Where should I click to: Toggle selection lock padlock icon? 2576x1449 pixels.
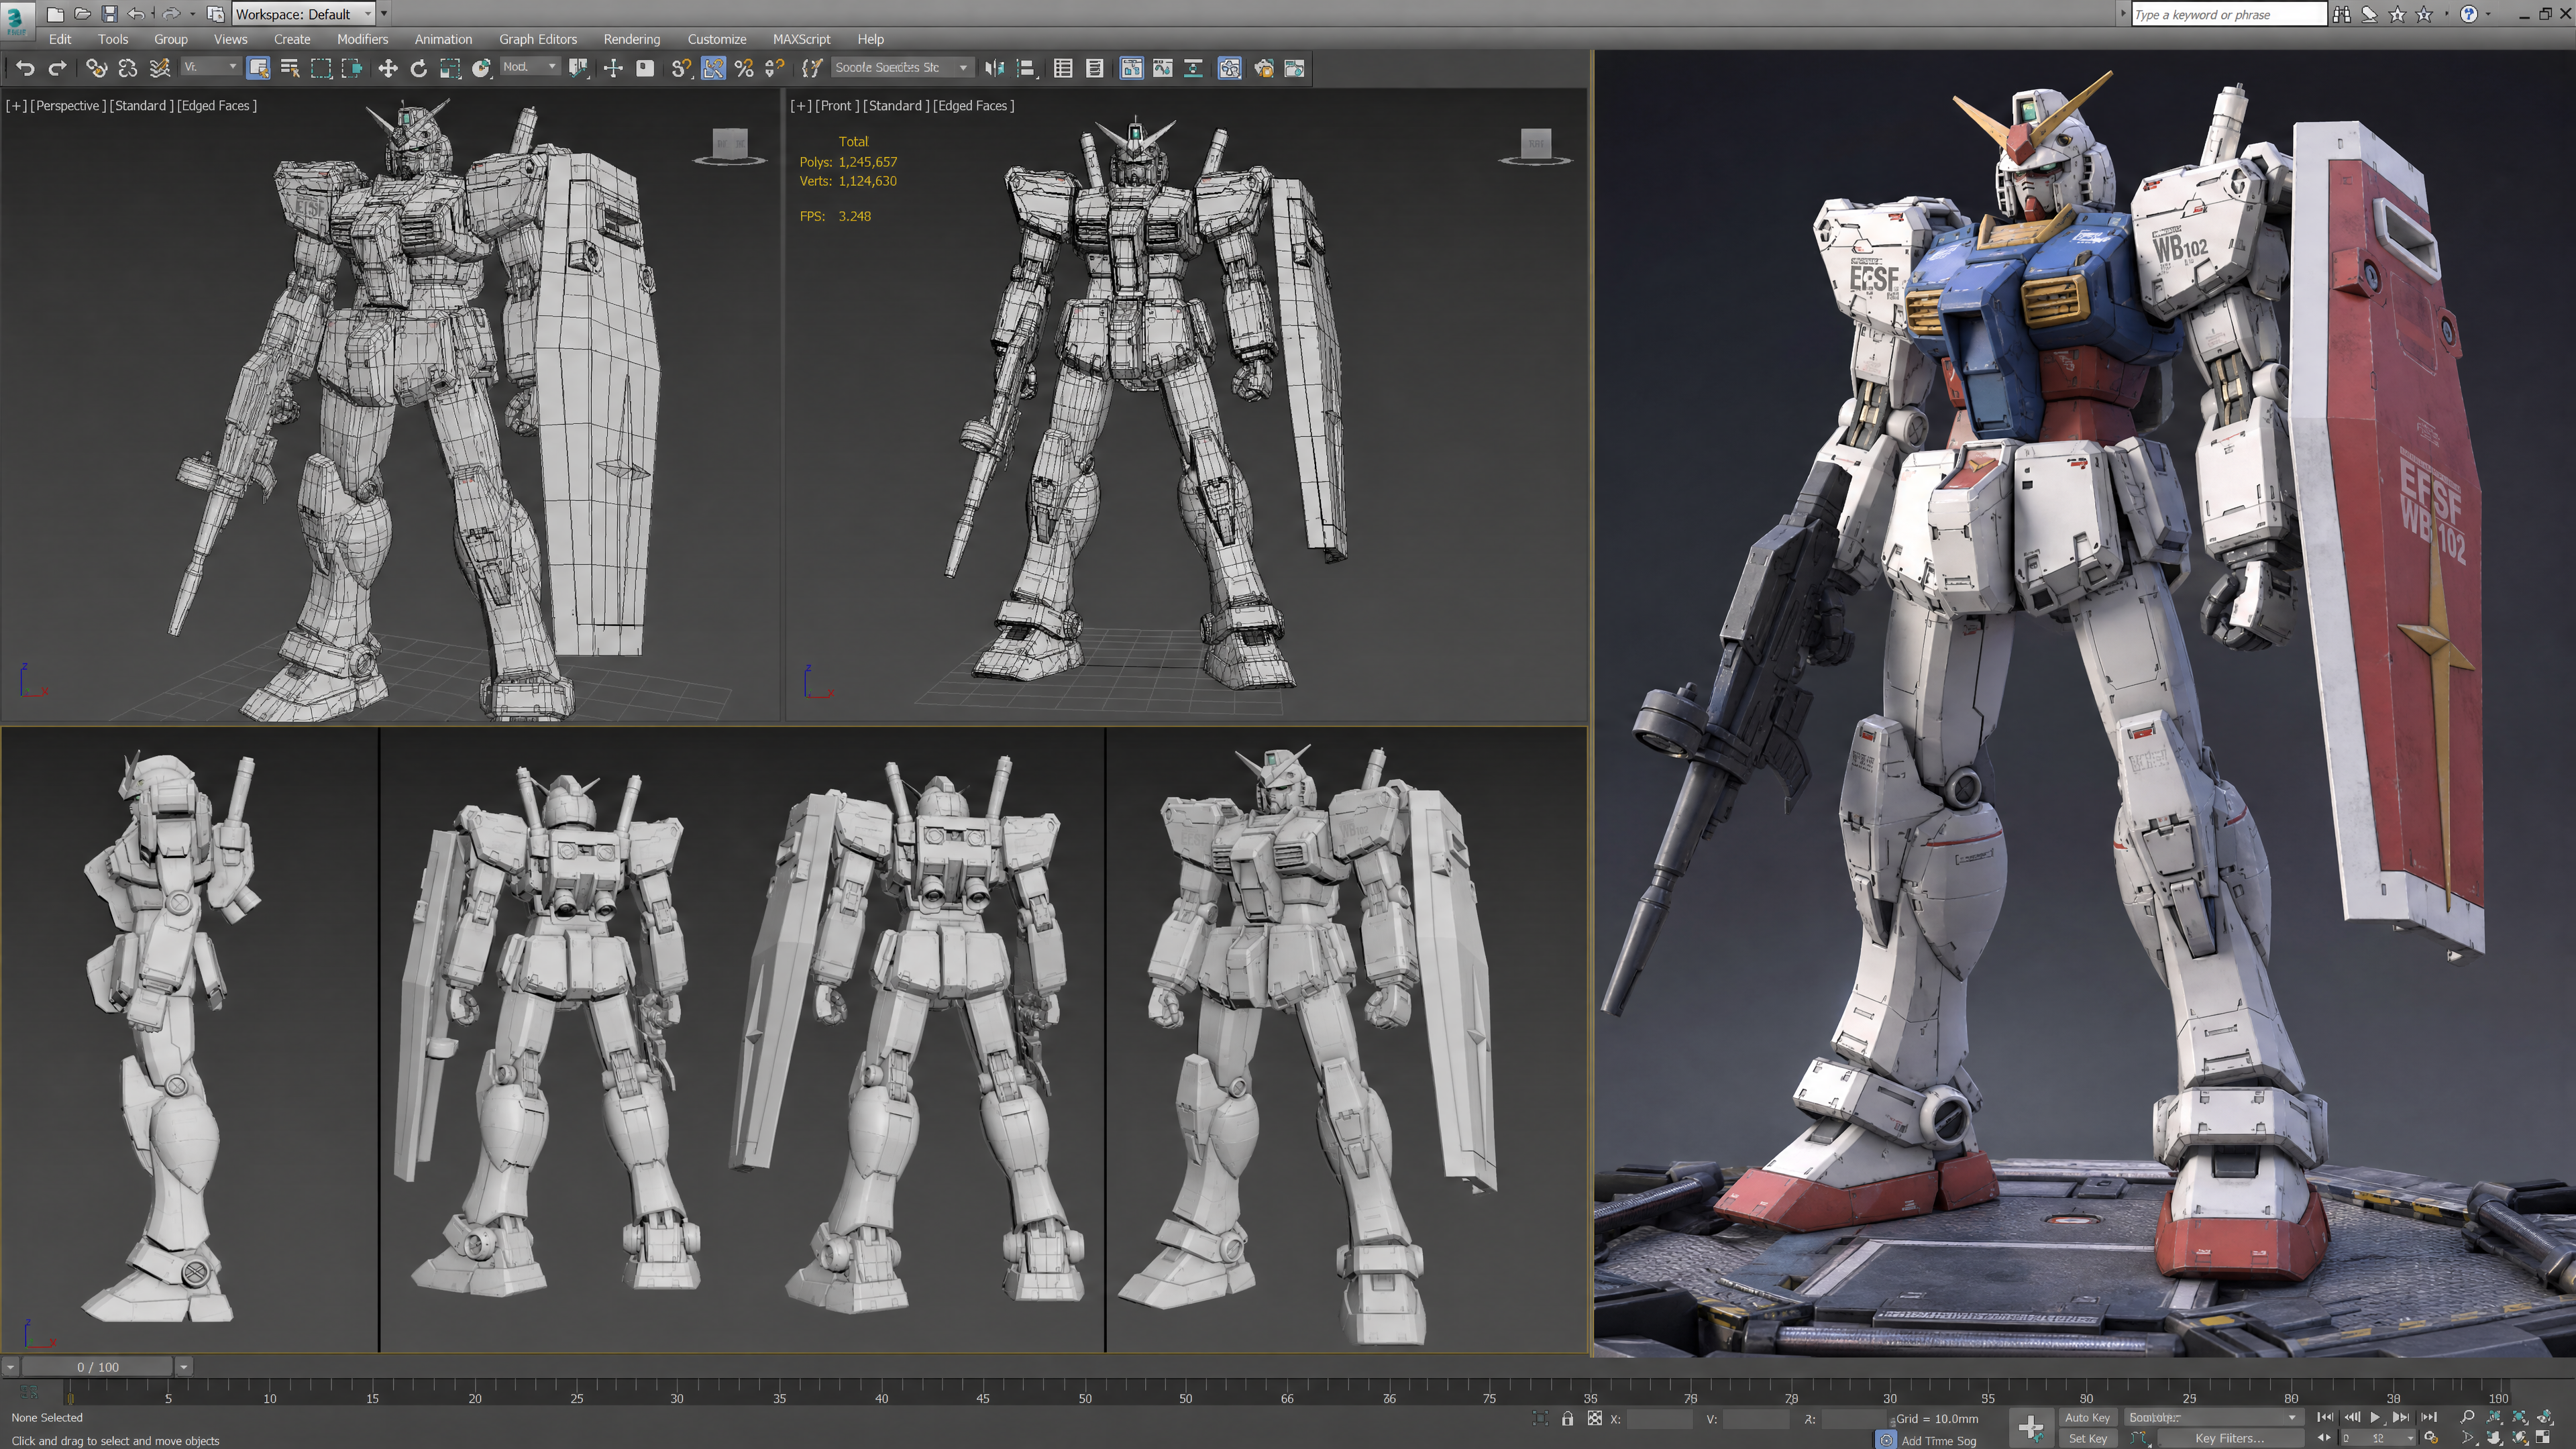tap(1567, 1418)
